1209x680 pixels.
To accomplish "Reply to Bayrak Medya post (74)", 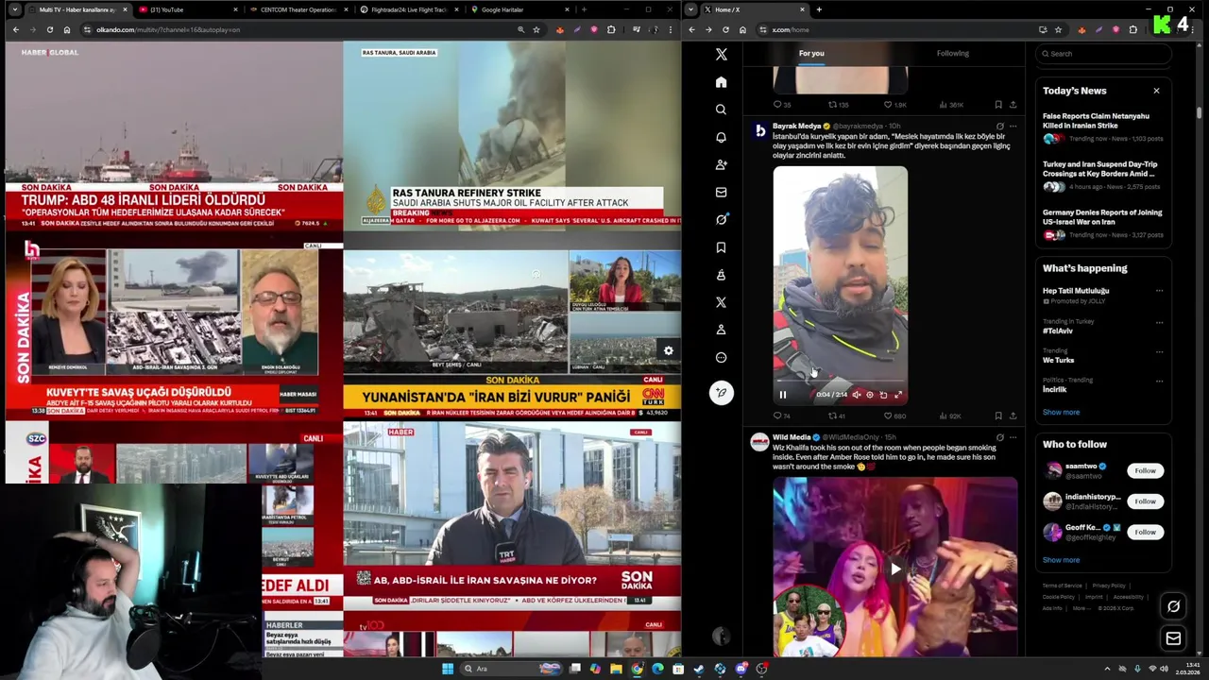I will tap(781, 416).
